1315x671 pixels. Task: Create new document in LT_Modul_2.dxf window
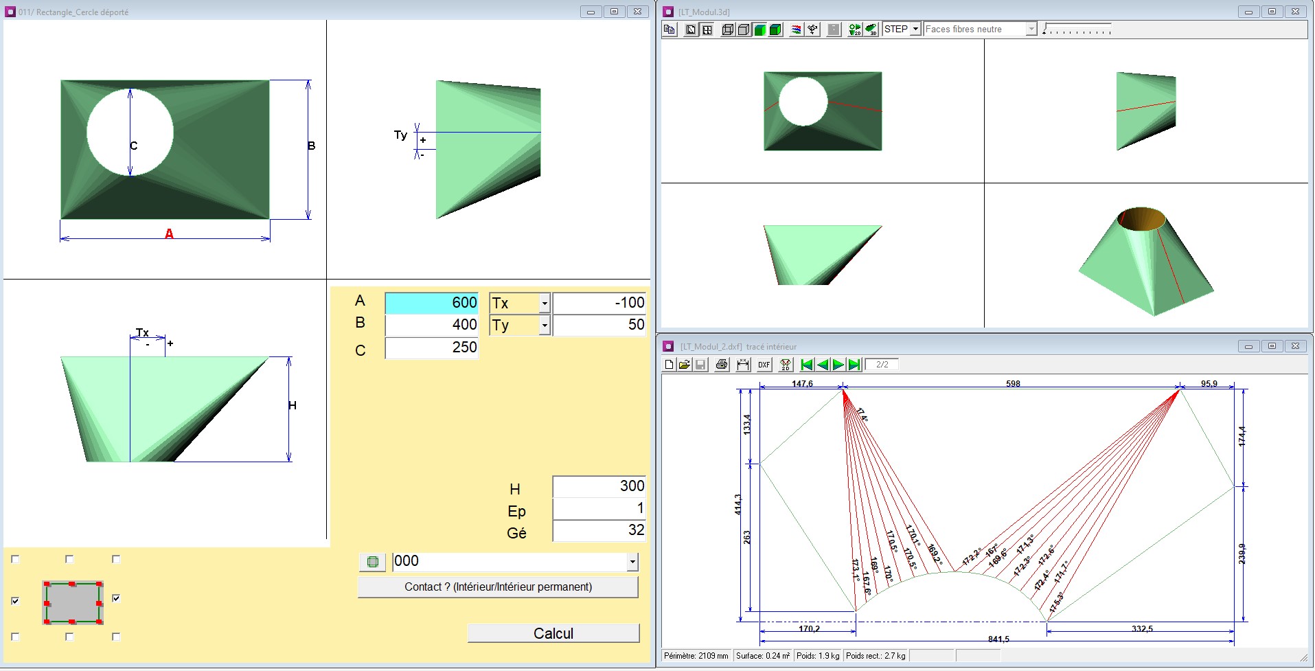point(670,365)
